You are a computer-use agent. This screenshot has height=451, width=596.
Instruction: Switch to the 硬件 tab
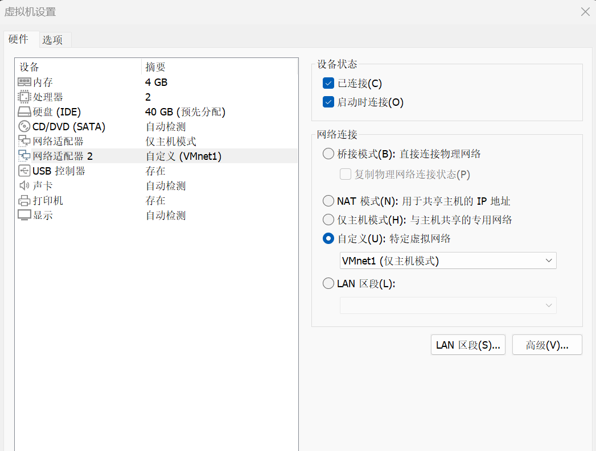[18, 39]
